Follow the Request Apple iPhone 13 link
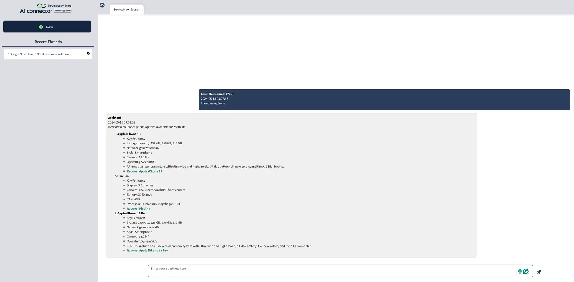The image size is (574, 282). [x=144, y=171]
